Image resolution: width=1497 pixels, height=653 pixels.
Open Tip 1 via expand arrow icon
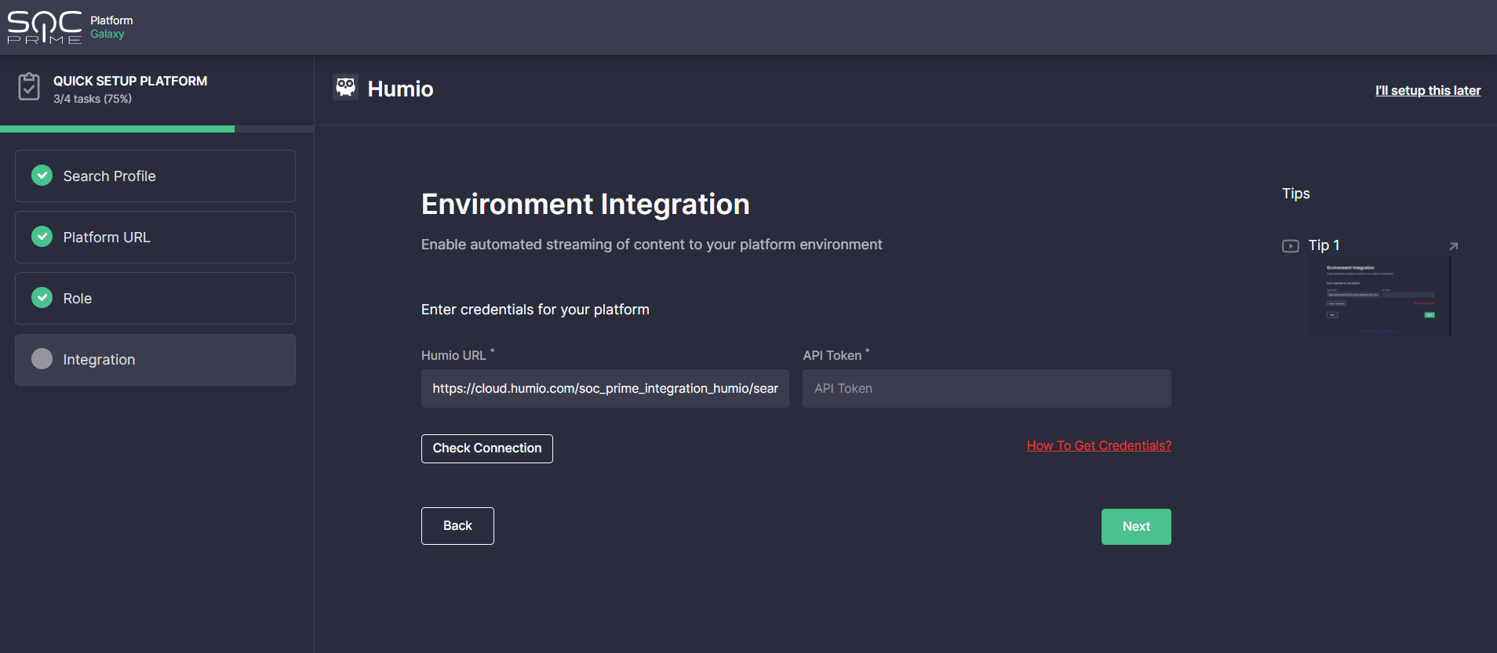coord(1453,246)
